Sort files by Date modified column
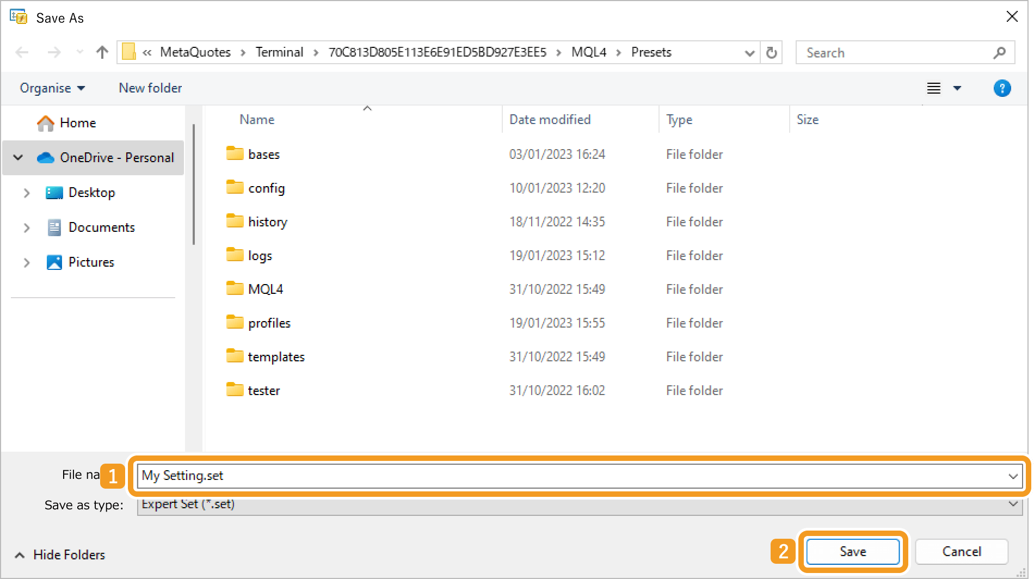The image size is (1034, 579). coord(550,119)
